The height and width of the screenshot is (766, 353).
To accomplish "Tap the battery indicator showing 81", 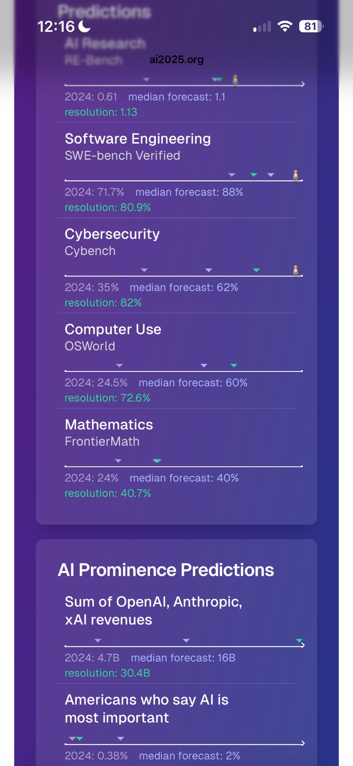I will (x=311, y=26).
